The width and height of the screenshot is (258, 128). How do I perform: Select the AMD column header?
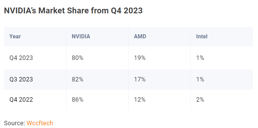click(x=140, y=36)
